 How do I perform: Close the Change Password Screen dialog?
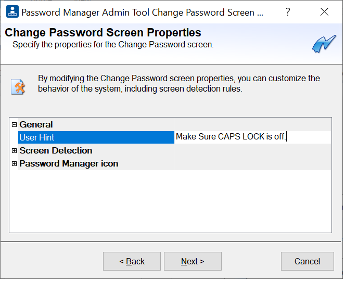click(324, 12)
